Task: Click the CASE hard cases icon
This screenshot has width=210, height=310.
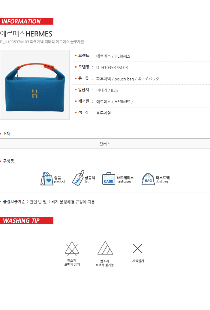Action: coord(109,179)
